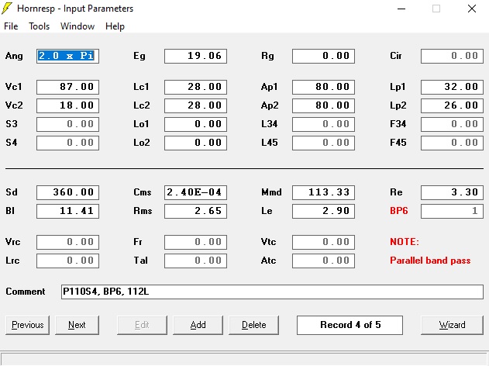Go to the Previous record
The image size is (489, 366).
coord(27,325)
